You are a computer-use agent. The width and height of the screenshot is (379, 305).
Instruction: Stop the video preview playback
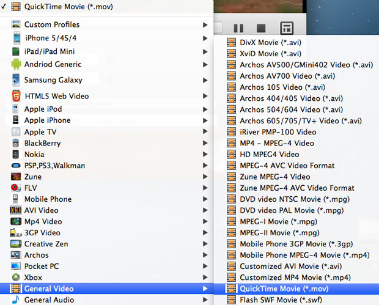point(261,28)
